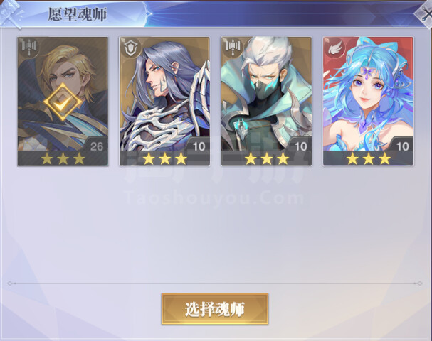Select the blonde hero card

click(63, 101)
